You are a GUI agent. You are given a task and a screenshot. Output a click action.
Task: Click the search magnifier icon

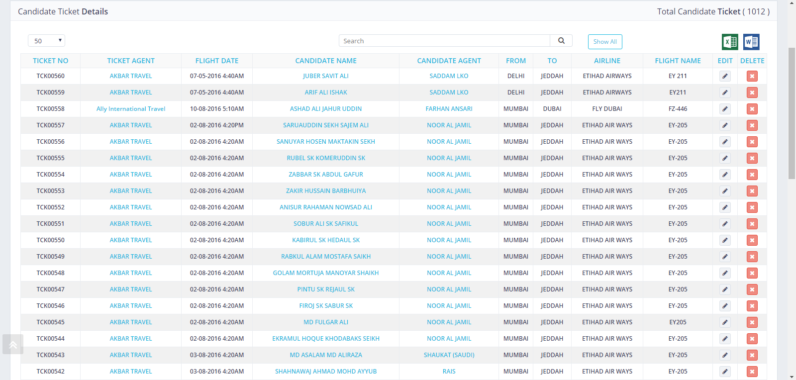coord(561,41)
